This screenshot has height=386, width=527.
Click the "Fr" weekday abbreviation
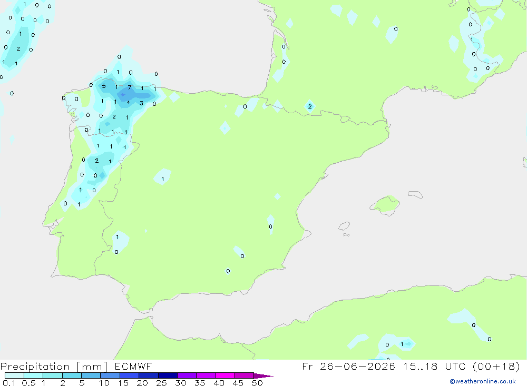tap(307, 366)
